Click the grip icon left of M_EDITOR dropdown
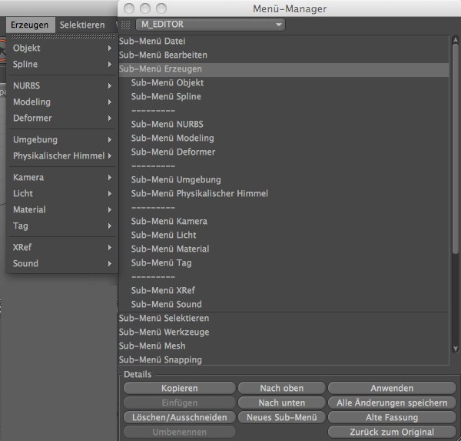 (x=127, y=25)
